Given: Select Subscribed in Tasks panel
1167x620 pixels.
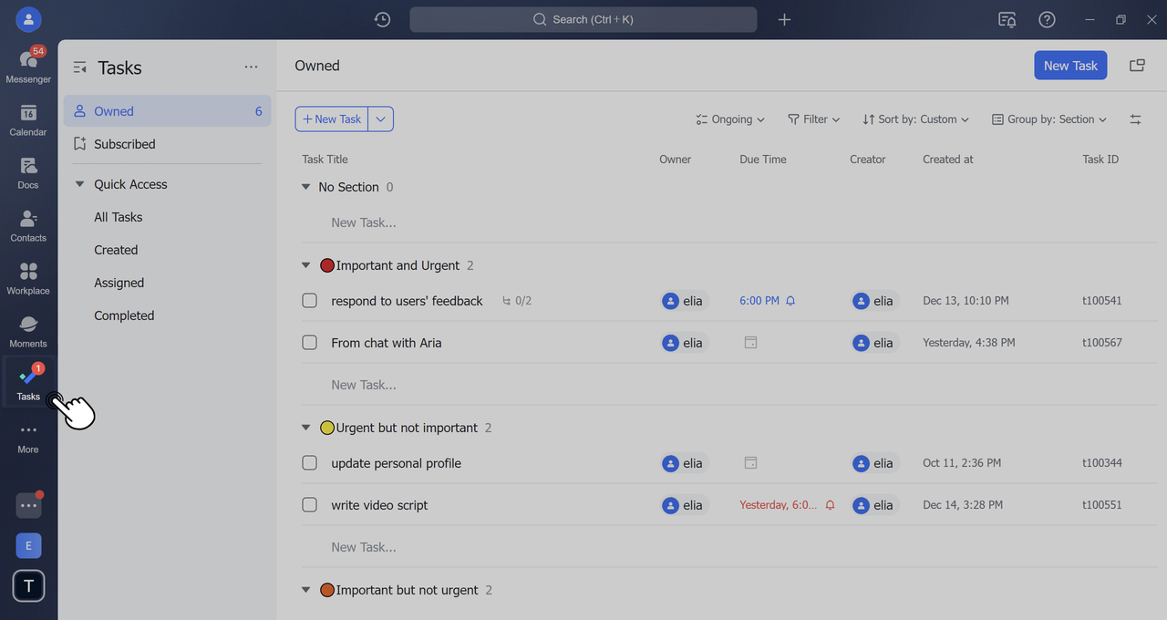Looking at the screenshot, I should pyautogui.click(x=124, y=144).
